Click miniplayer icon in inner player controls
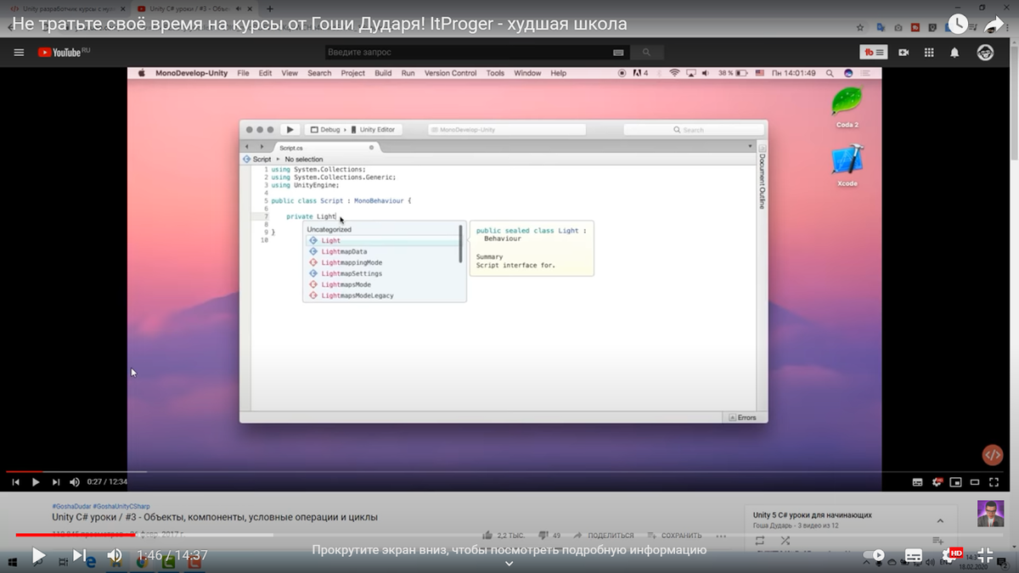1019x573 pixels. tap(956, 482)
